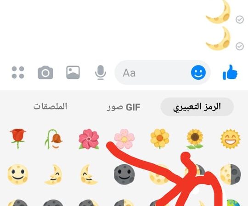Tap the microphone voice message icon
Image resolution: width=248 pixels, height=206 pixels.
tap(101, 72)
